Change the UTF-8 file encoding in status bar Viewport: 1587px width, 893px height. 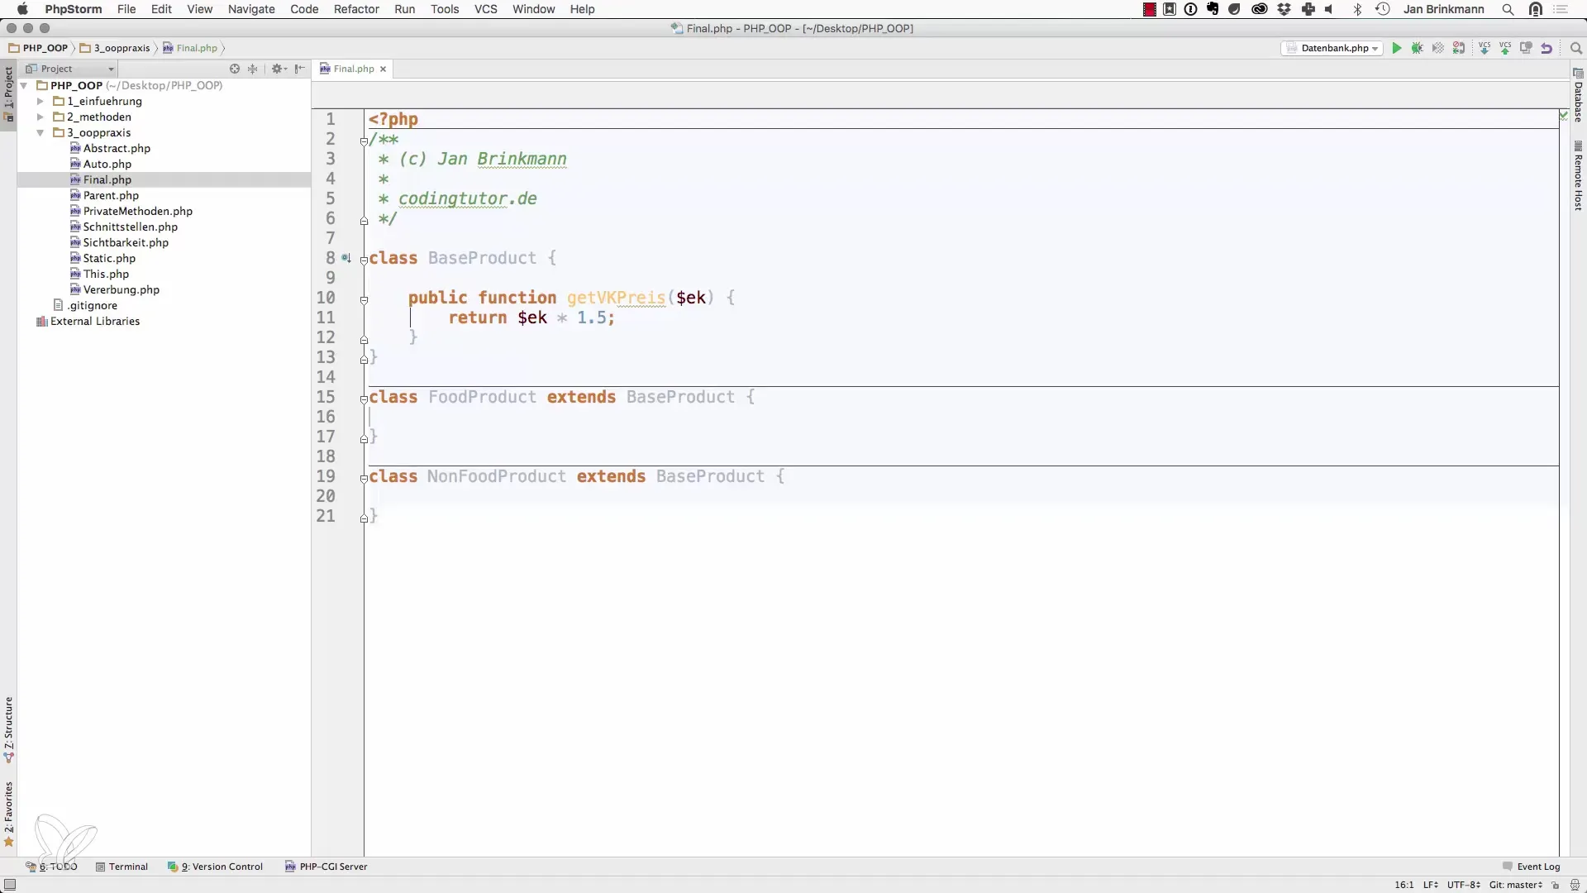[1463, 885]
